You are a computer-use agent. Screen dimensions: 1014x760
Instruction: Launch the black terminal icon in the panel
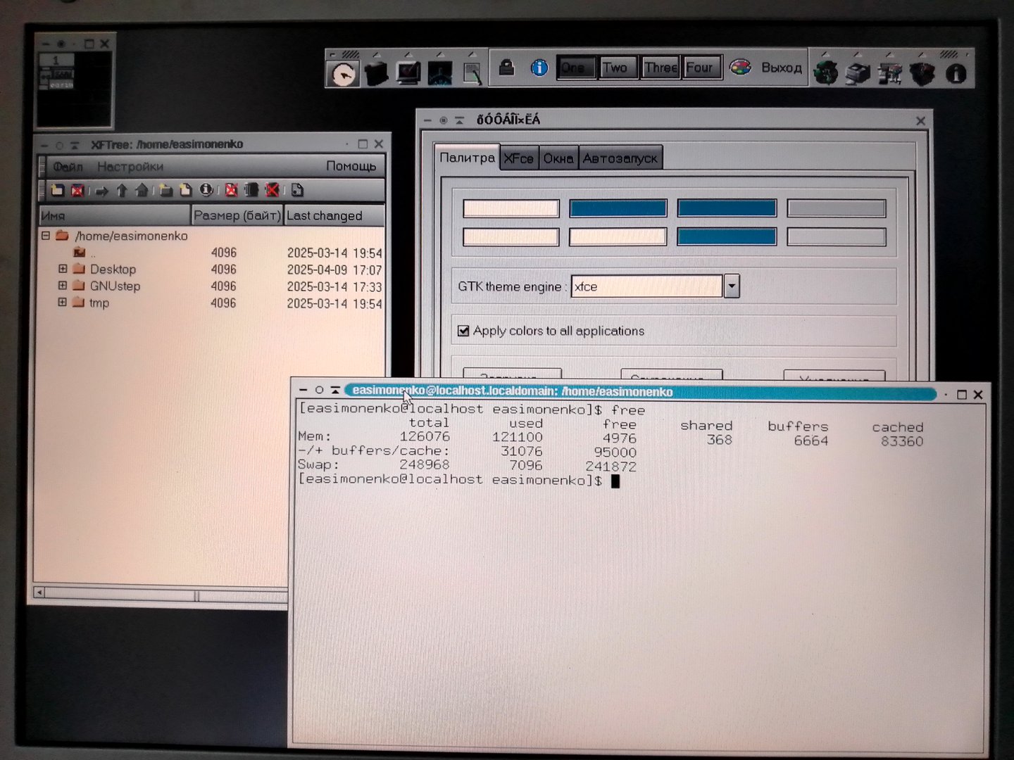click(x=376, y=73)
